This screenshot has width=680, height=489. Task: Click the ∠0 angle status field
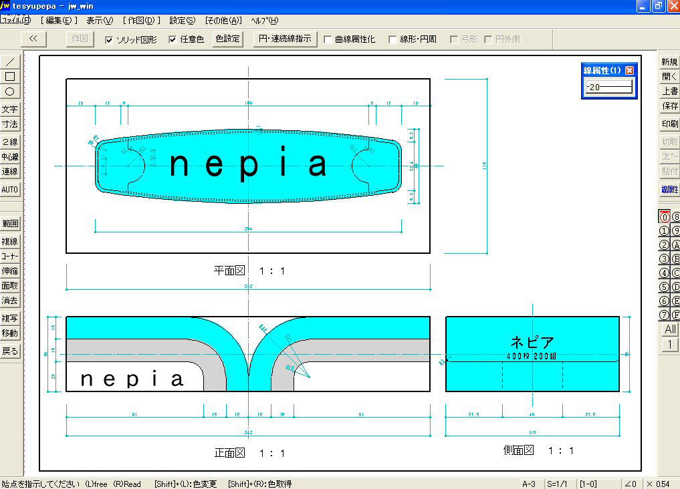631,484
